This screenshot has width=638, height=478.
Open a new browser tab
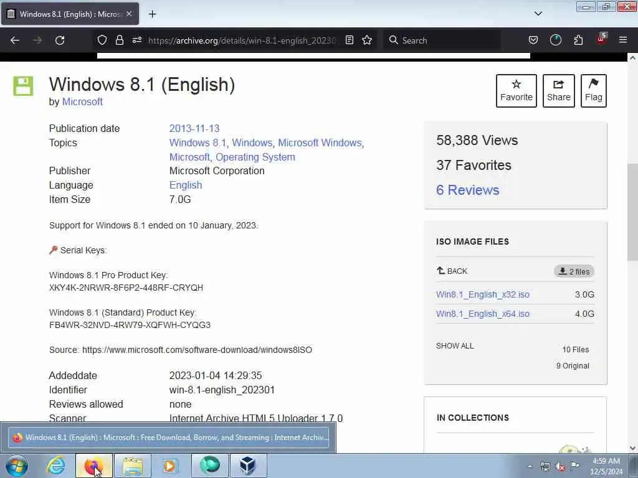coord(152,14)
